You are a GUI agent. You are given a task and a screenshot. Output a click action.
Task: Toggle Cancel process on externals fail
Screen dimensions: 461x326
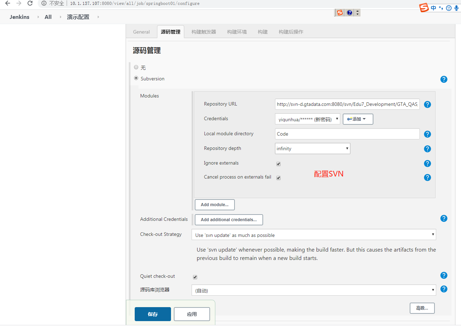point(278,178)
